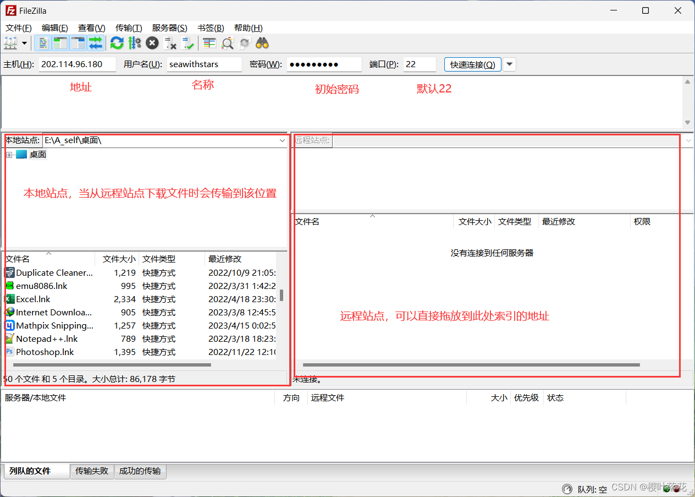Click the Notepad++.lnk file icon
This screenshot has height=497, width=695.
10,338
